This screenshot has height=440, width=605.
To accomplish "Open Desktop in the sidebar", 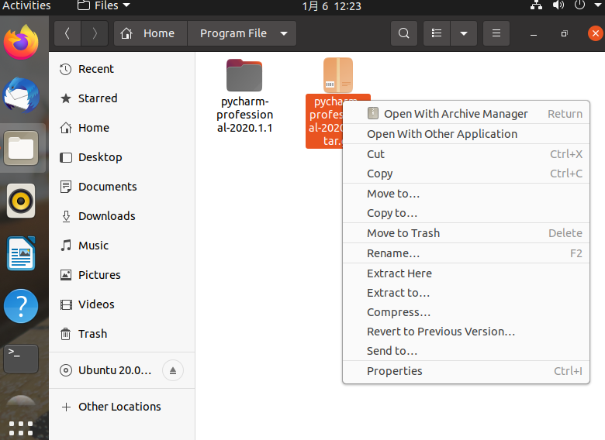I will click(x=122, y=157).
